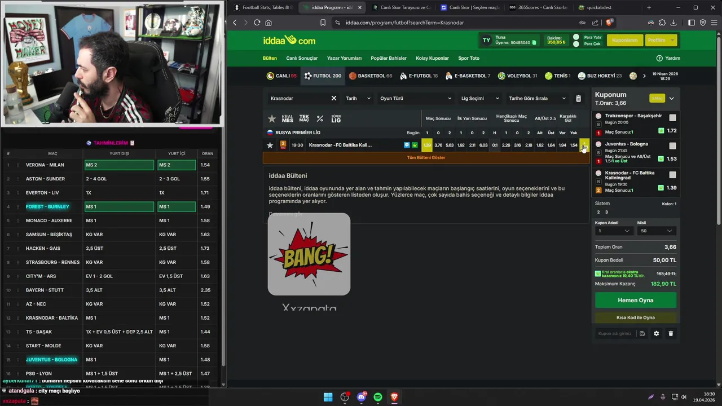Select the Para Yatır radio circle
The height and width of the screenshot is (406, 722).
(x=576, y=37)
